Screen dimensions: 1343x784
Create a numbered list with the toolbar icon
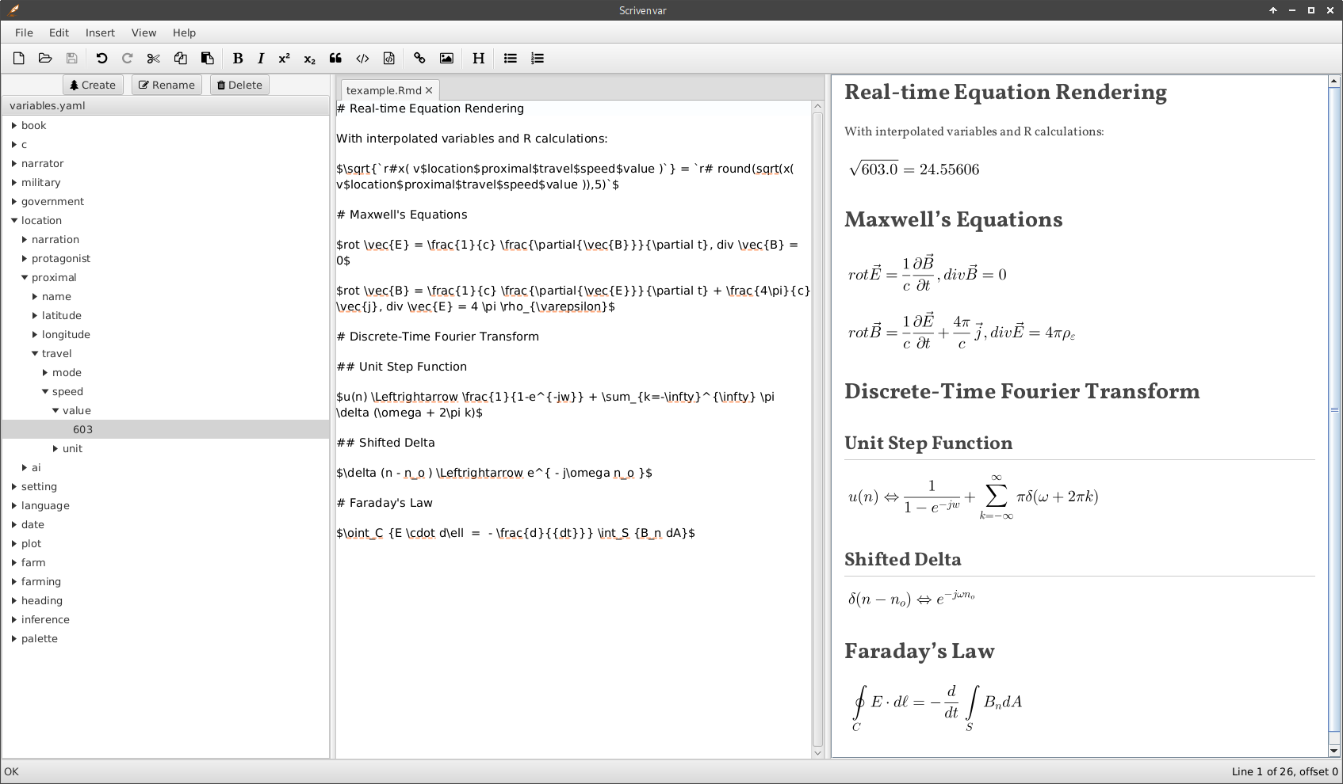537,58
